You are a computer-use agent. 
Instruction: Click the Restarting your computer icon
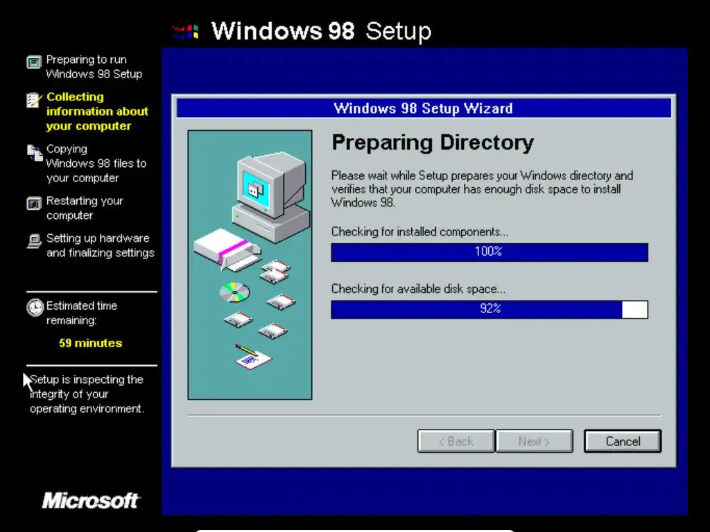tap(34, 204)
